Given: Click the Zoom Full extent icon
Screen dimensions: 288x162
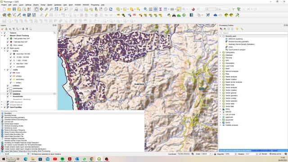Looking at the screenshot, I should click(56, 9).
